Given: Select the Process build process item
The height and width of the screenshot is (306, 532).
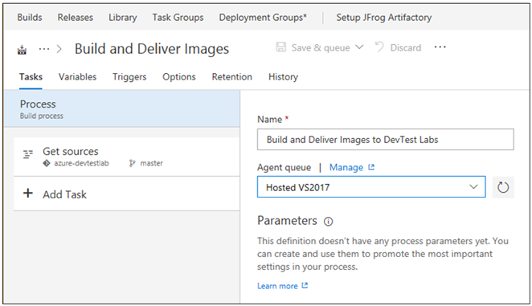Looking at the screenshot, I should [x=122, y=108].
